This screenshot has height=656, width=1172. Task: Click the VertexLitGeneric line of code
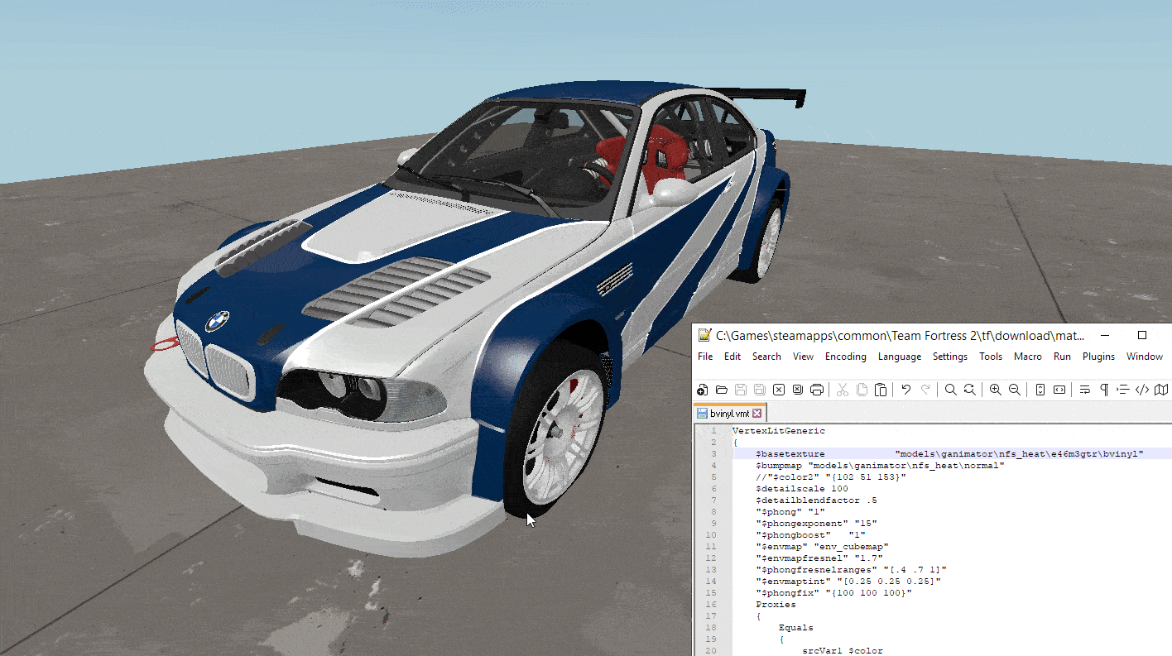pos(779,430)
